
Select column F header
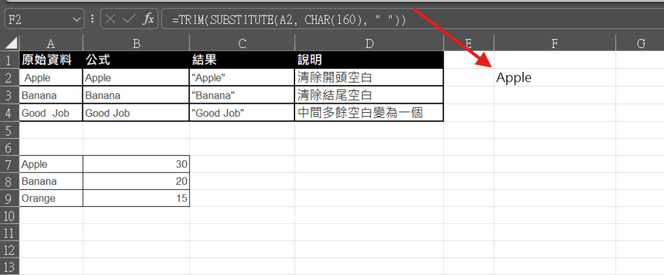[554, 43]
